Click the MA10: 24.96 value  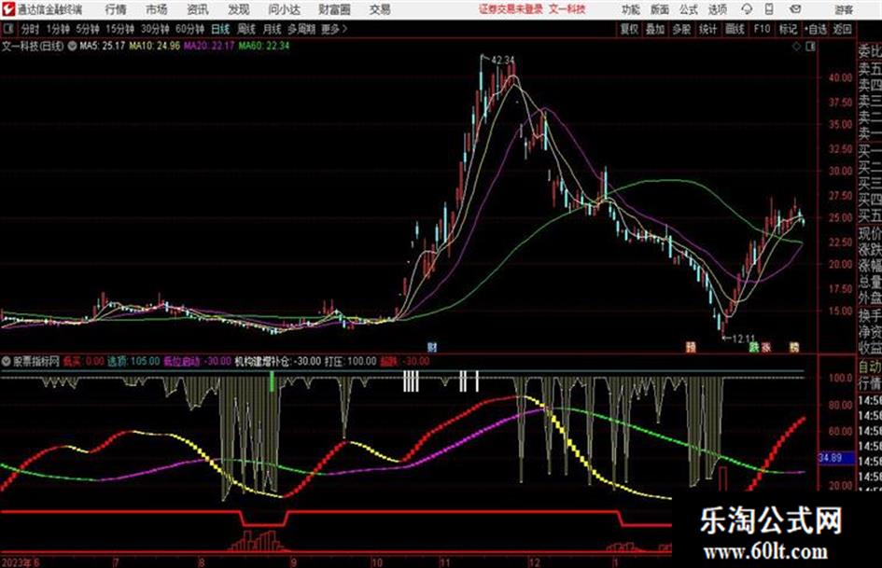(x=155, y=46)
